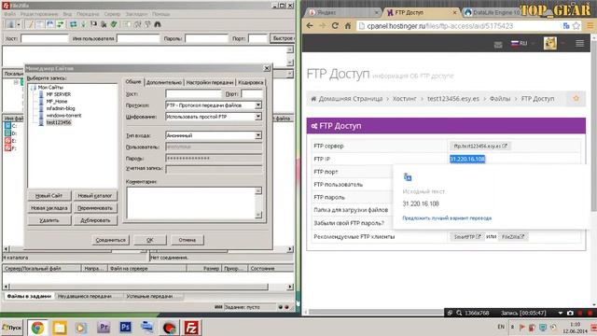
Task: Open the arrow next to Site Manager icon
Action: [x=18, y=24]
